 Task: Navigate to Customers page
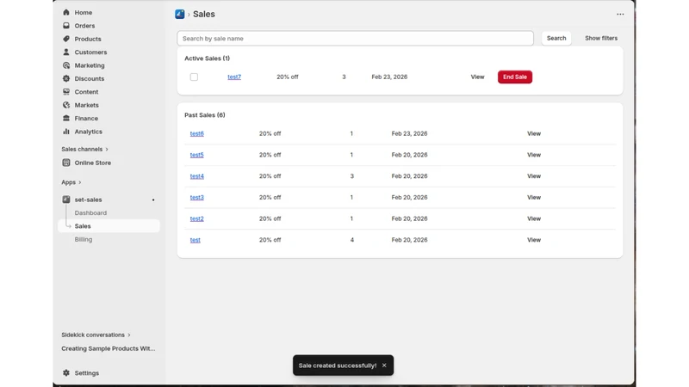click(90, 52)
